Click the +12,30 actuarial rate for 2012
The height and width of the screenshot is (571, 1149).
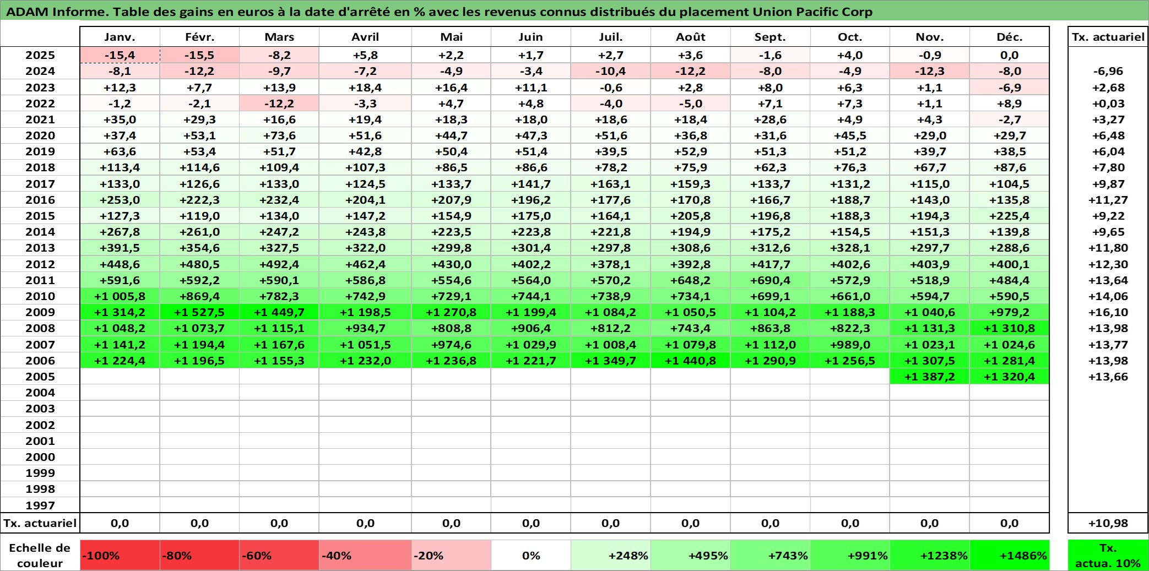pyautogui.click(x=1108, y=264)
